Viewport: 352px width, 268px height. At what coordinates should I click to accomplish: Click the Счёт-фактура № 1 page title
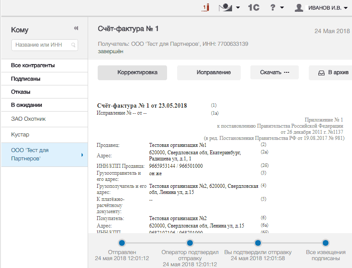[128, 29]
